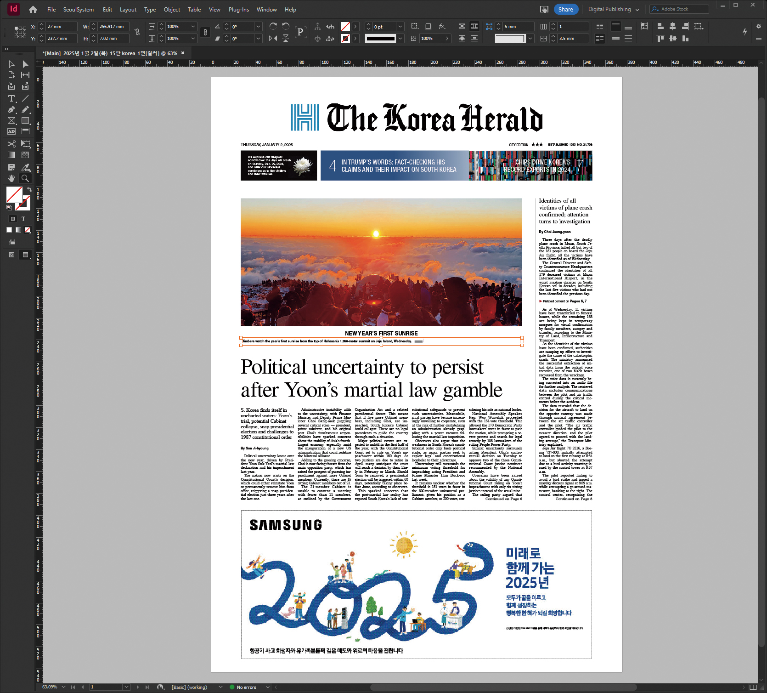The height and width of the screenshot is (693, 767).
Task: Set formatting affects text
Action: click(x=23, y=219)
